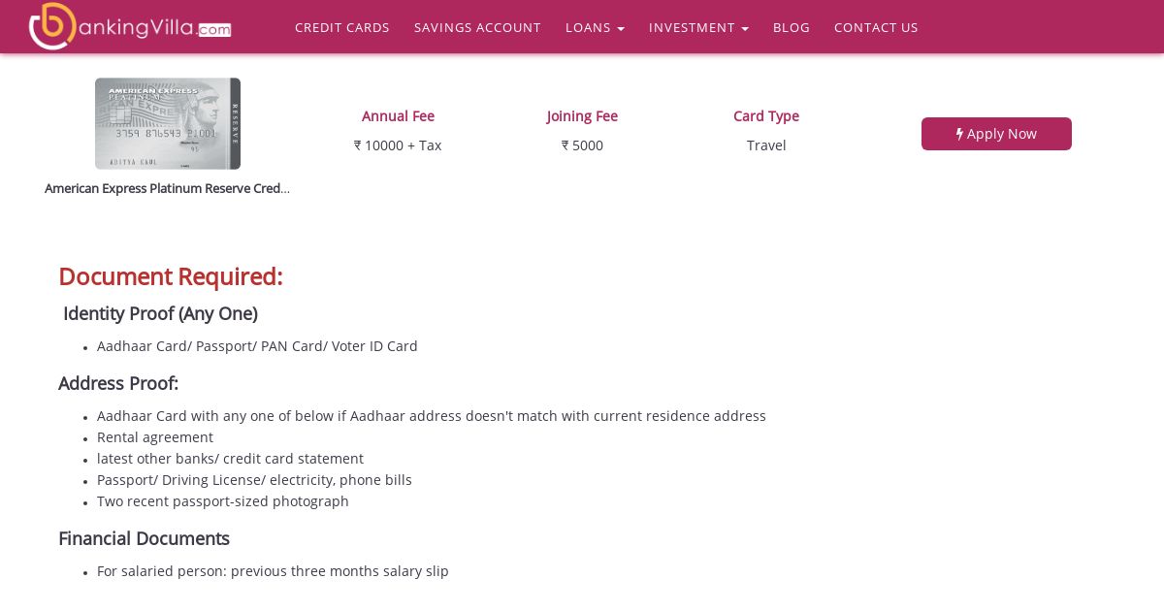Viewport: 1164px width, 611px height.
Task: Select the ₹ 5000 joining fee value
Action: tap(582, 145)
